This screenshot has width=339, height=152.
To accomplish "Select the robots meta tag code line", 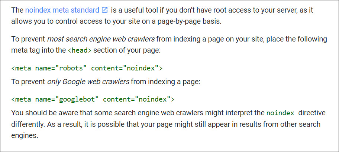I will click(87, 68).
